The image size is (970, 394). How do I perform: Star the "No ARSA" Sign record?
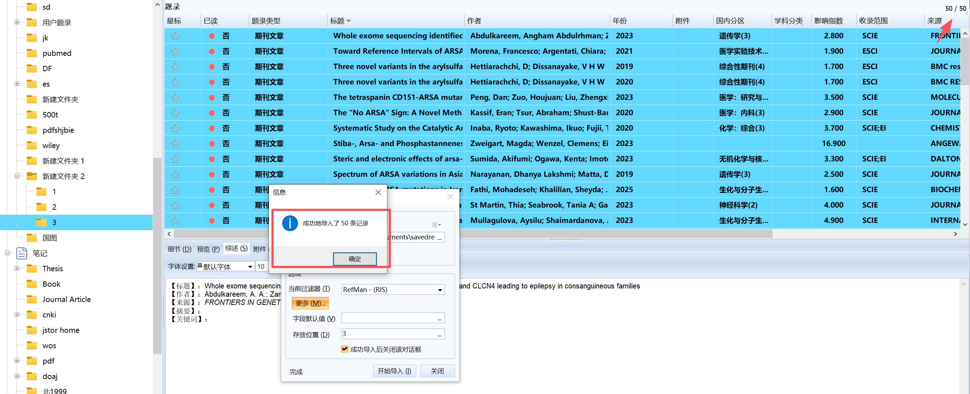click(175, 113)
